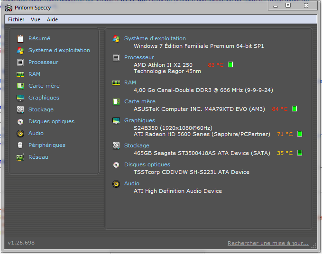The width and height of the screenshot is (322, 254).
Task: Click the Processeur heading in summary panel
Action: click(139, 58)
